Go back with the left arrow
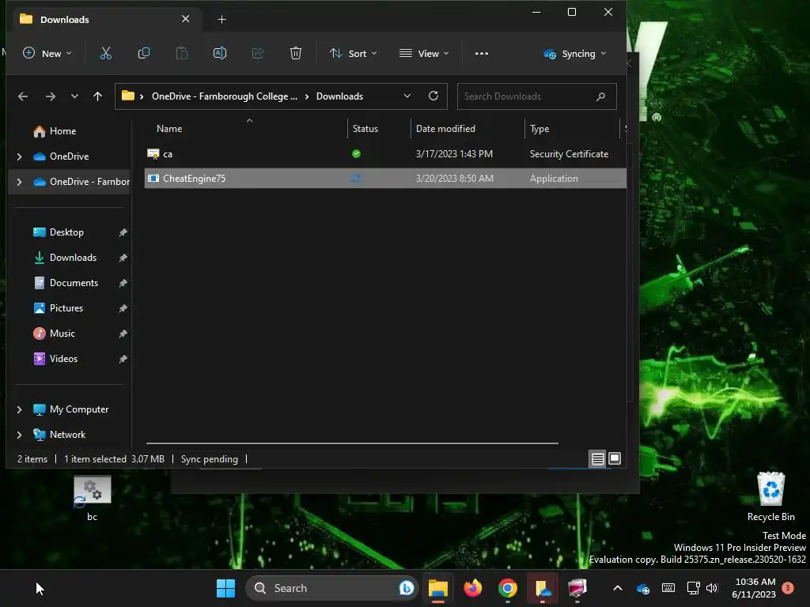 23,96
